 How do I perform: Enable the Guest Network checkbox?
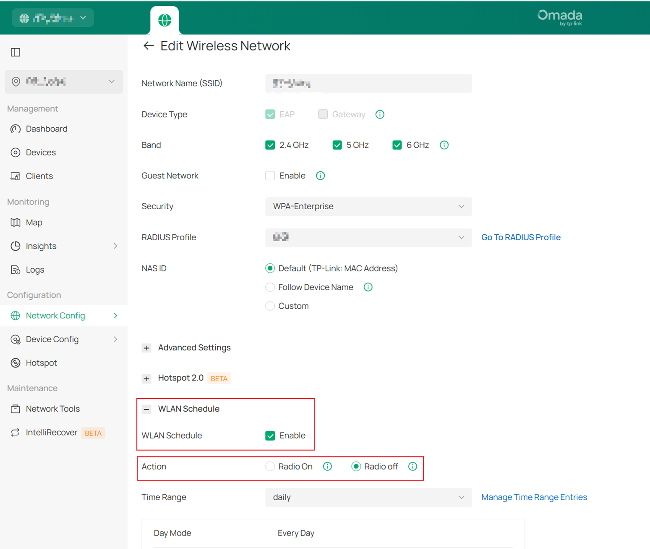(x=270, y=176)
